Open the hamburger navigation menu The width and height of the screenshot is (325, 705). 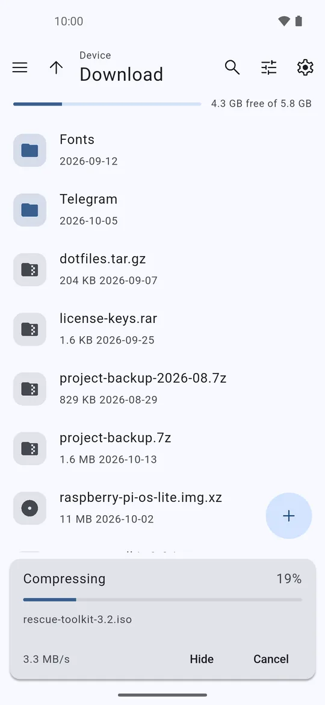(20, 68)
